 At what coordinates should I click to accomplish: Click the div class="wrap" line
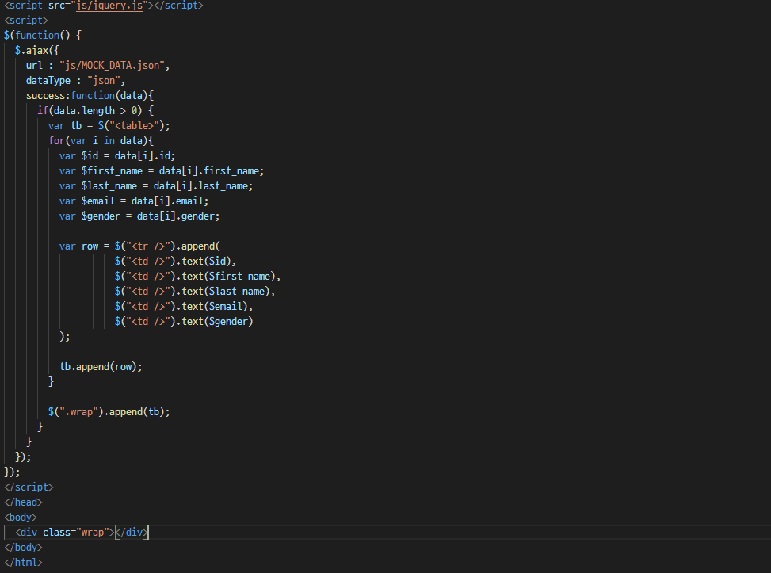click(x=82, y=533)
